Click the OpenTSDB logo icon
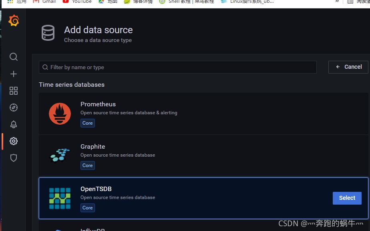Viewport: 370px width, 231px height. pyautogui.click(x=60, y=198)
